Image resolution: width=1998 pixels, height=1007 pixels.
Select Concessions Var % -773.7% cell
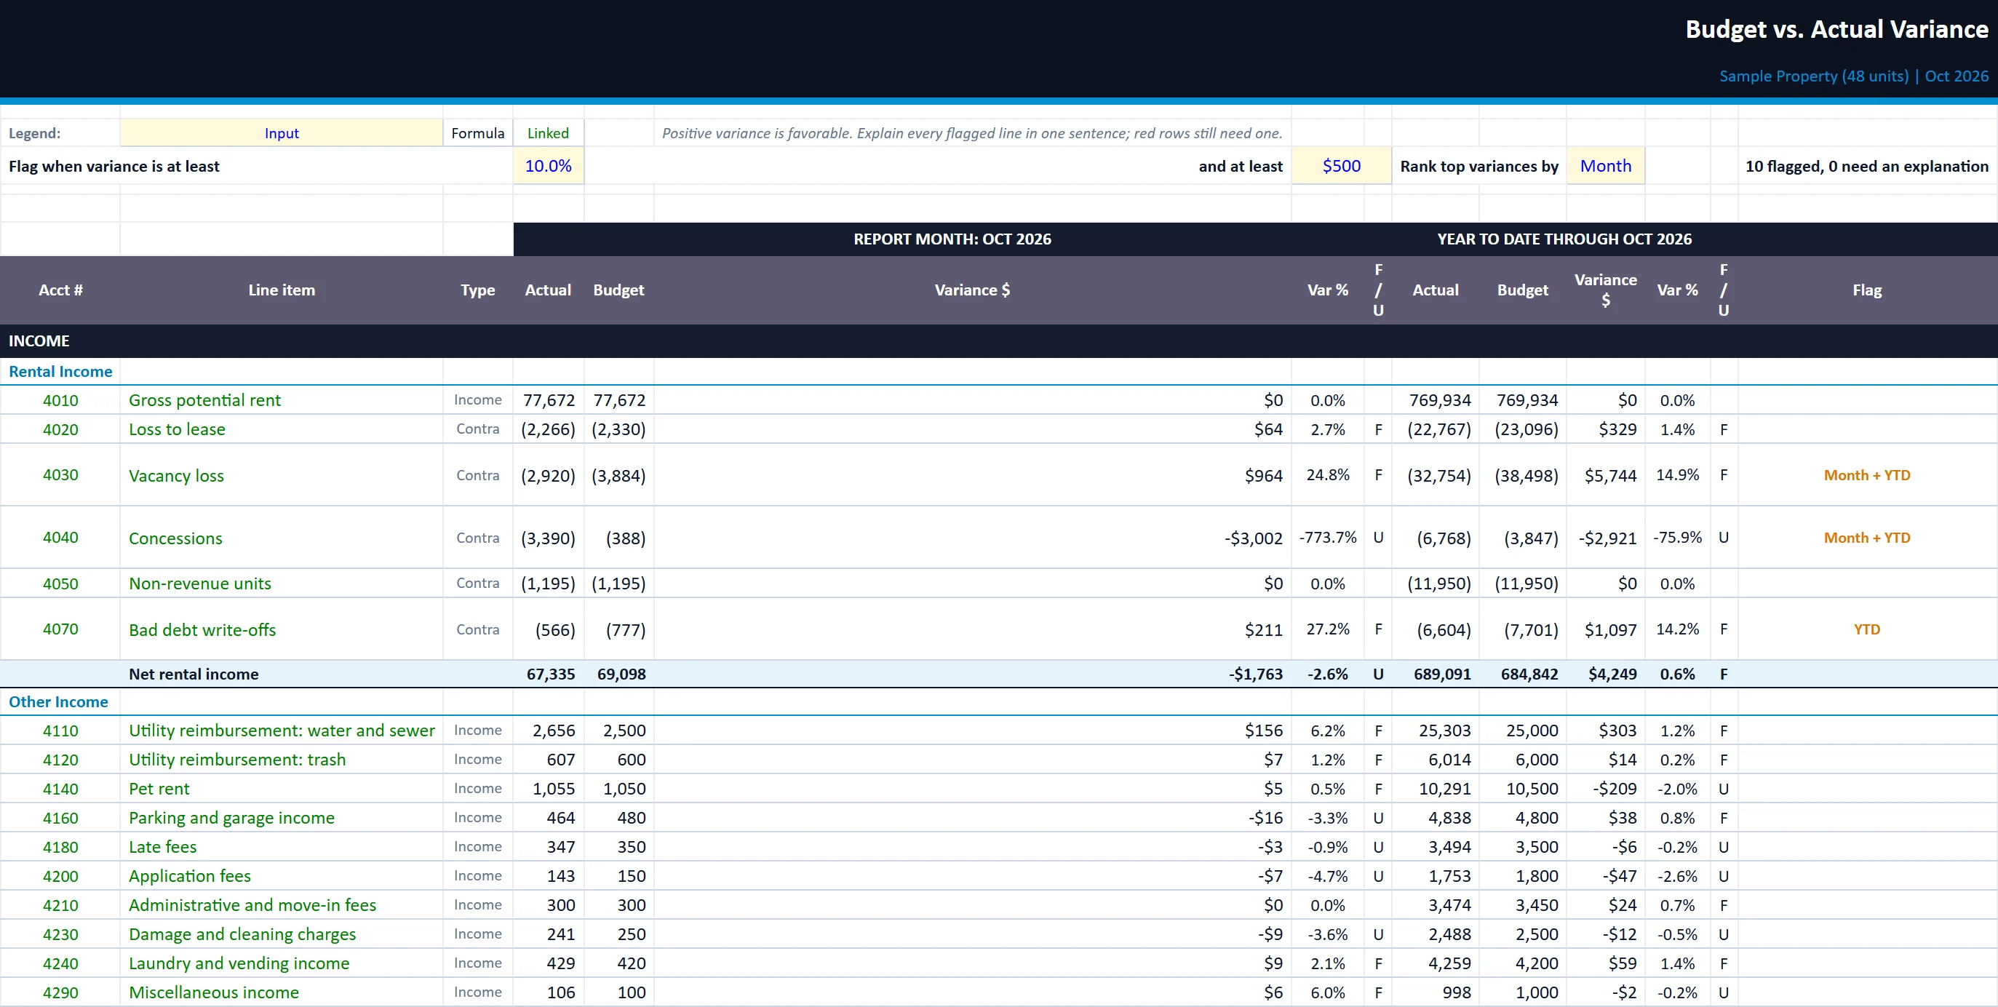[1327, 538]
